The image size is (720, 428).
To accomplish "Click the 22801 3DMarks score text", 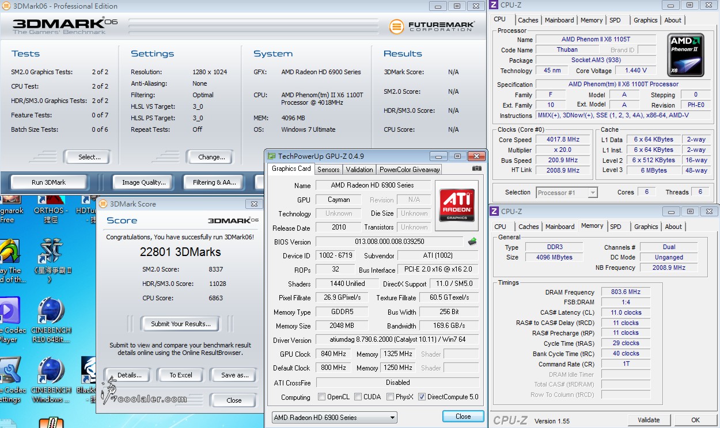I will coord(180,252).
